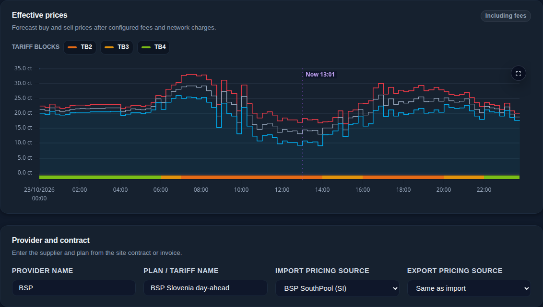The image size is (543, 307).
Task: Click the 14:00 x-axis label
Action: (x=322, y=190)
